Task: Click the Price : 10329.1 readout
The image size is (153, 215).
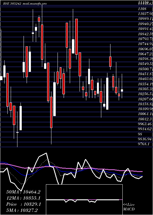Action: (23, 204)
